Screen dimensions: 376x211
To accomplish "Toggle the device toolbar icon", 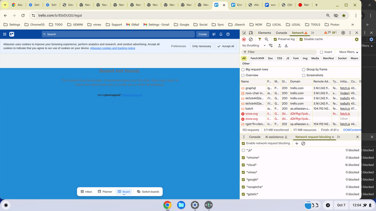I will click(251, 33).
